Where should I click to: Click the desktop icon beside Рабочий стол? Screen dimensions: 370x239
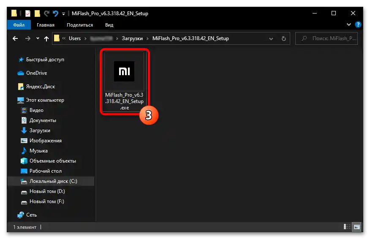click(x=24, y=171)
